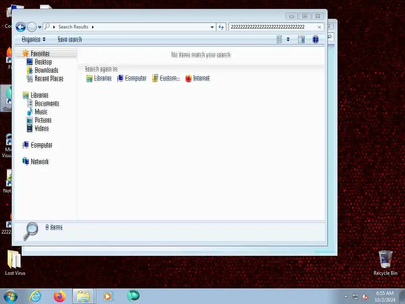Viewport: 405px width, 304px height.
Task: Click Windows Explorer taskbar button
Action: (x=84, y=296)
